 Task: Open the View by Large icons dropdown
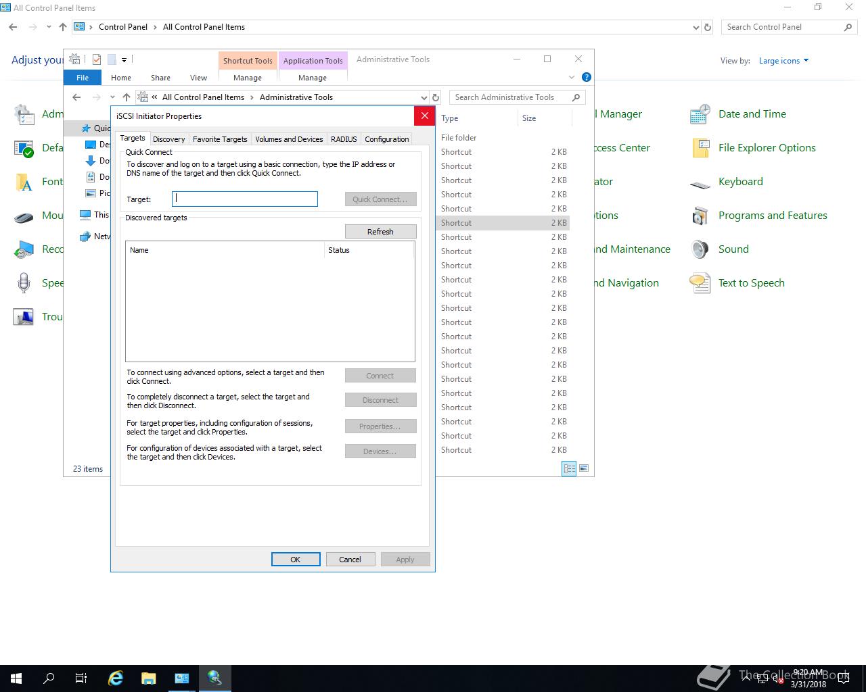(783, 61)
